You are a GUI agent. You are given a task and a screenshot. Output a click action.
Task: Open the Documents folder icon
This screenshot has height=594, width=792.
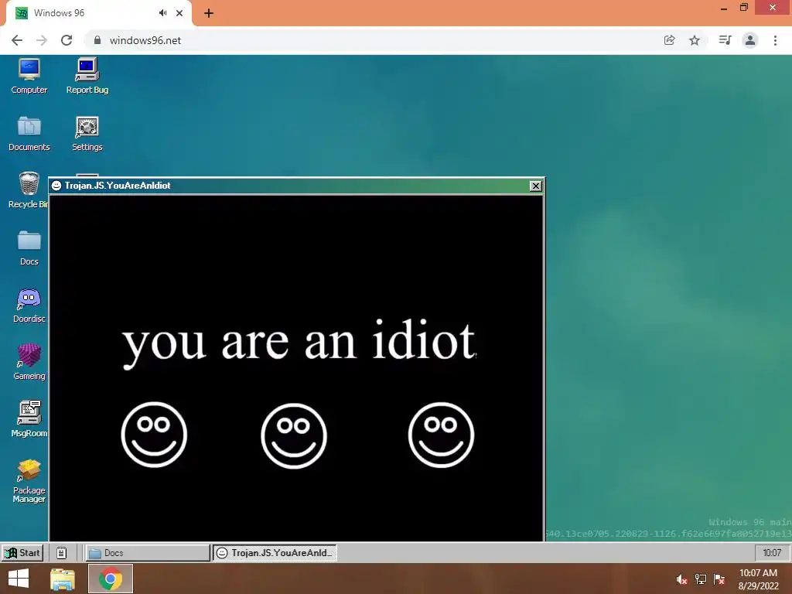(29, 134)
